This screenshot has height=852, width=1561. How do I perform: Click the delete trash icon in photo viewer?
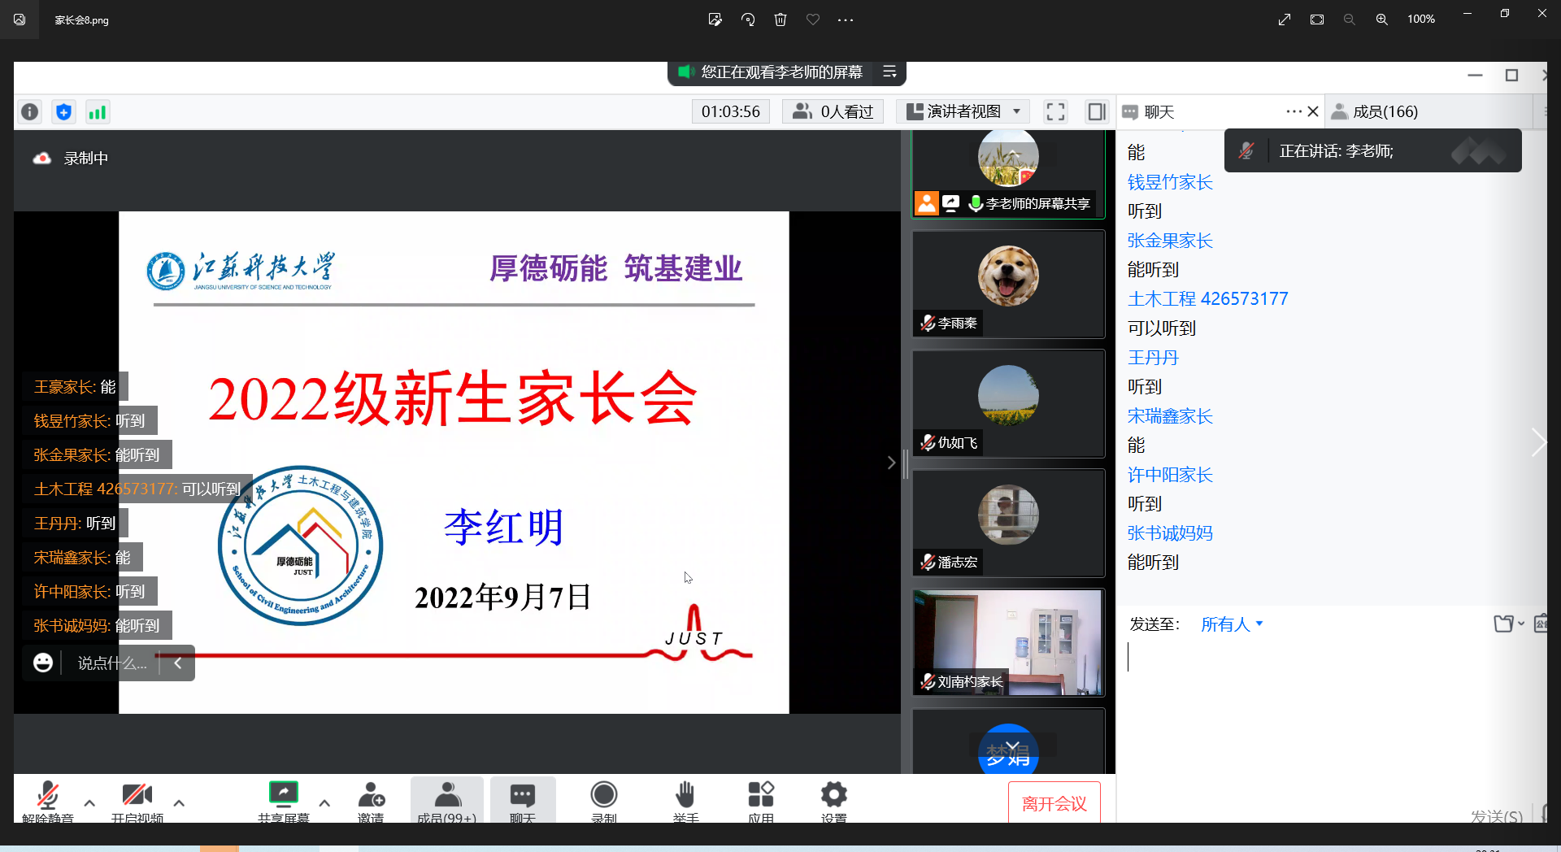(780, 20)
